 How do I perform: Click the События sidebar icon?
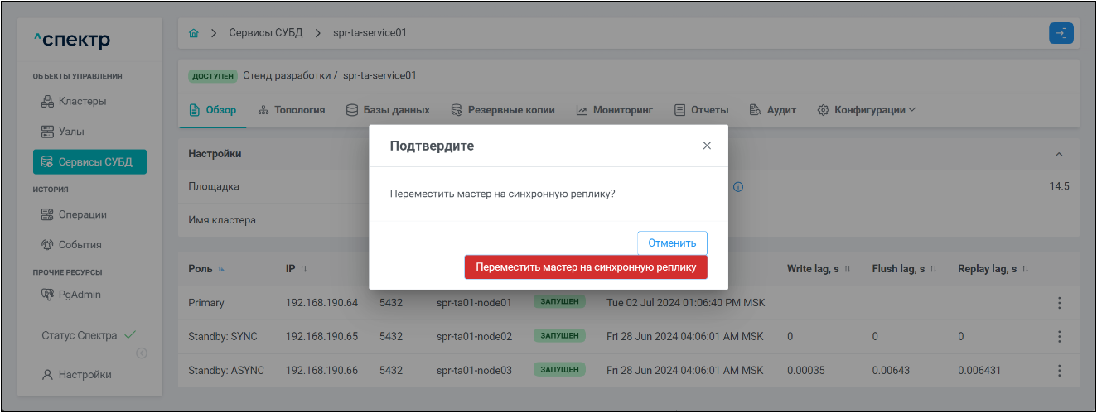tap(47, 245)
